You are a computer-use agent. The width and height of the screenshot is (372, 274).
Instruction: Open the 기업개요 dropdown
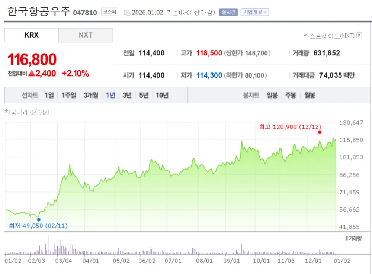coord(255,12)
